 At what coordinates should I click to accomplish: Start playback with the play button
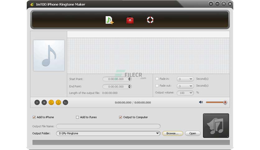coord(37,102)
